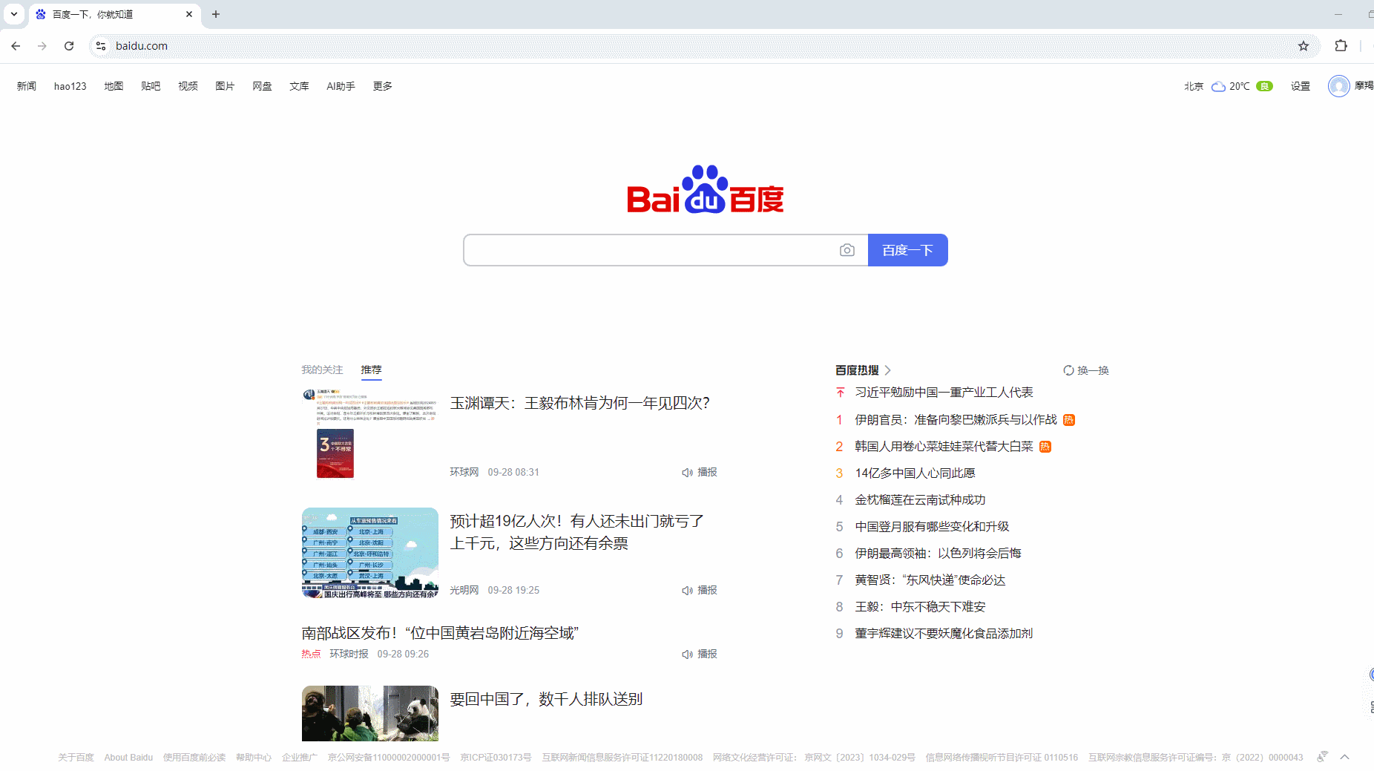Screen dimensions: 1374x771
Task: Open About Baidu footer link
Action: 128,758
